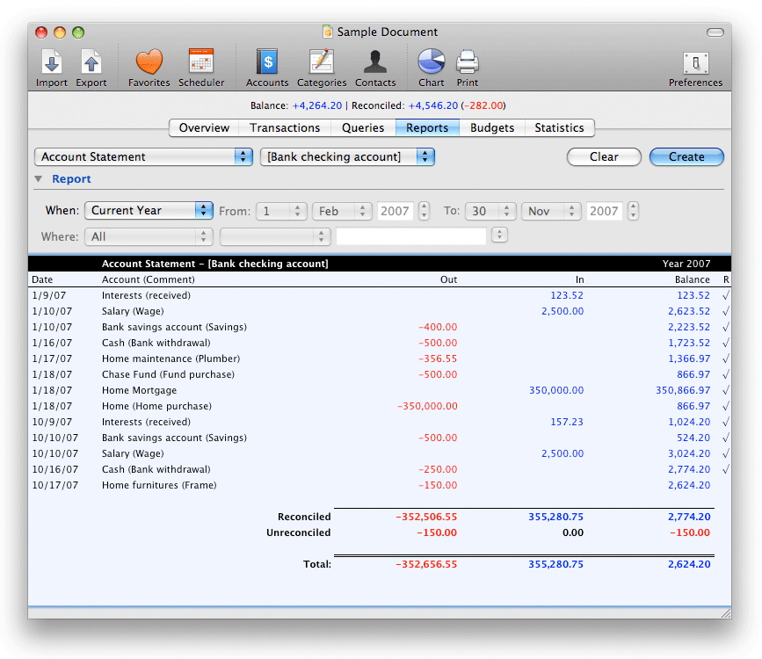Image resolution: width=762 pixels, height=659 pixels.
Task: Open the Bank checking account dropdown
Action: [x=347, y=156]
